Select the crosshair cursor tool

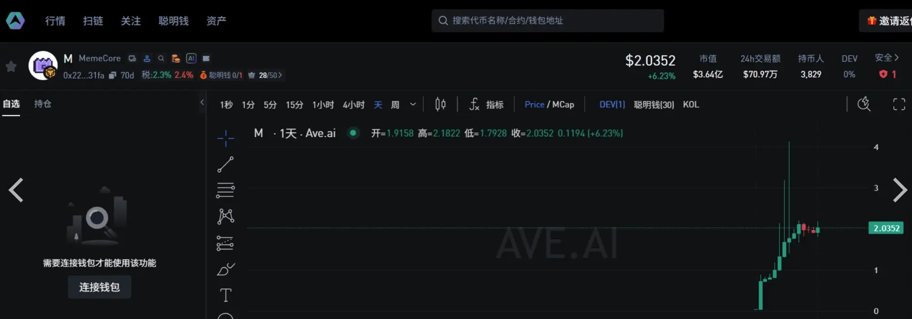[x=225, y=138]
